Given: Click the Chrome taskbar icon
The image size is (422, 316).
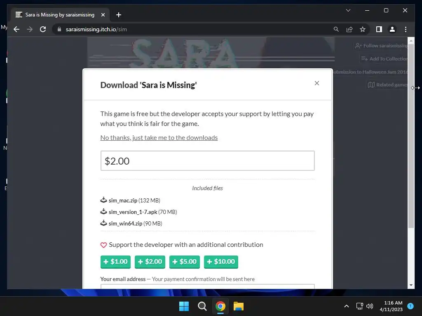Looking at the screenshot, I should 220,306.
